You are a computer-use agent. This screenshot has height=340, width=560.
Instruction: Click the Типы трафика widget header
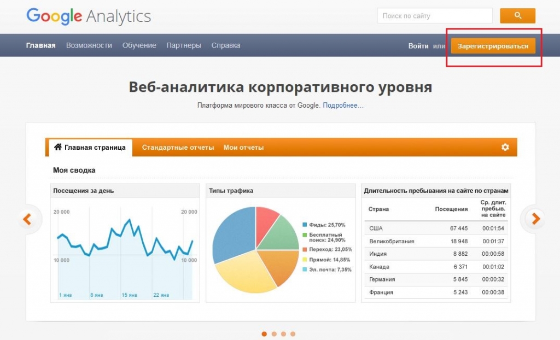click(x=281, y=191)
